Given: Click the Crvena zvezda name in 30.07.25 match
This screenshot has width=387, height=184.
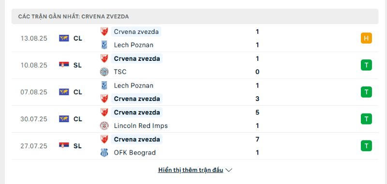Looking at the screenshot, I should pyautogui.click(x=137, y=113).
